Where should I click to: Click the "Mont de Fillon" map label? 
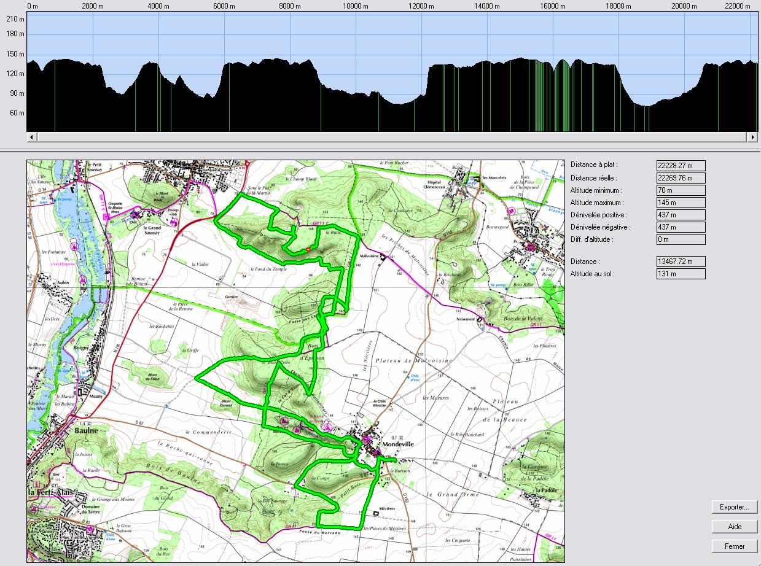152,377
